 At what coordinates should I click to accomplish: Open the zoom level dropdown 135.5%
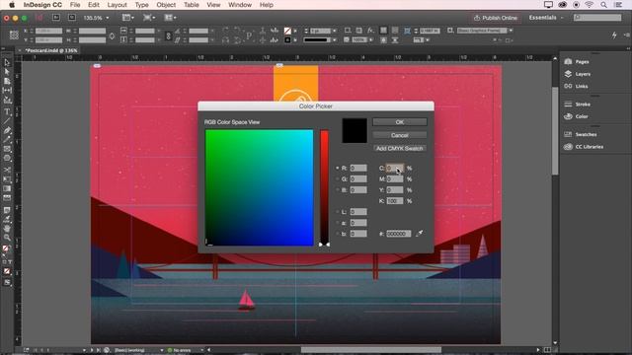pyautogui.click(x=108, y=18)
